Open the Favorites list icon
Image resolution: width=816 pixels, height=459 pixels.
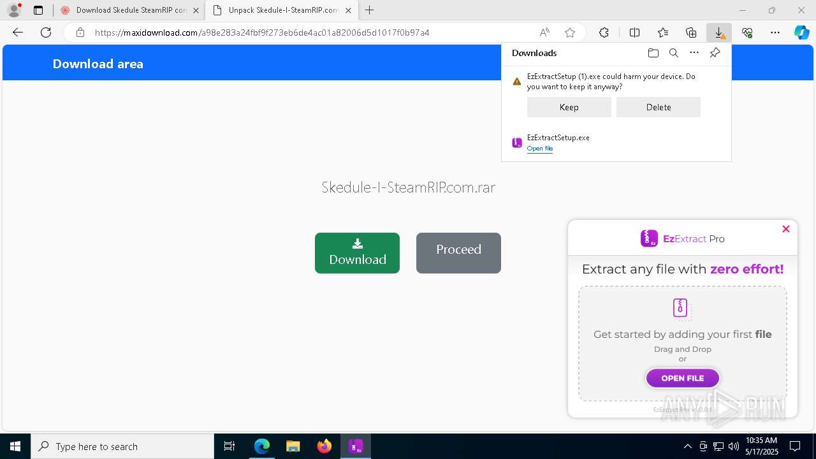(x=663, y=33)
